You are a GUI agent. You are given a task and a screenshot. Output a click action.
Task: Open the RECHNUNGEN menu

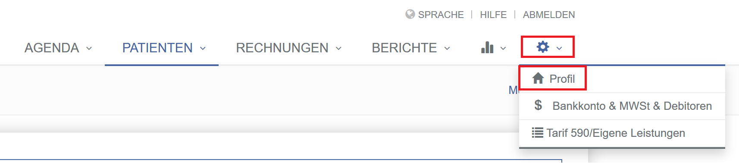click(x=282, y=48)
